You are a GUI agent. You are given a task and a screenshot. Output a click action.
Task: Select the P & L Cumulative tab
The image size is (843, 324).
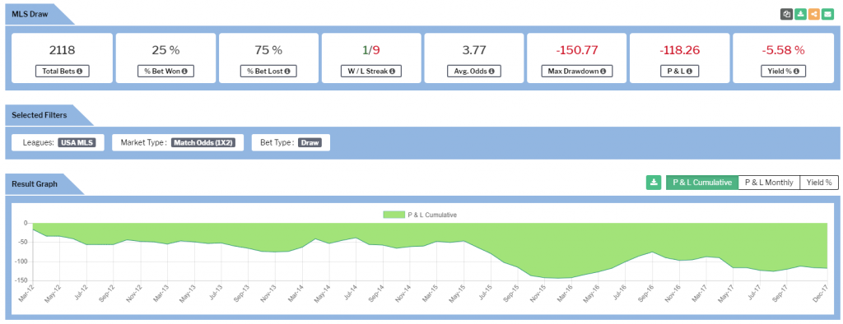click(702, 183)
